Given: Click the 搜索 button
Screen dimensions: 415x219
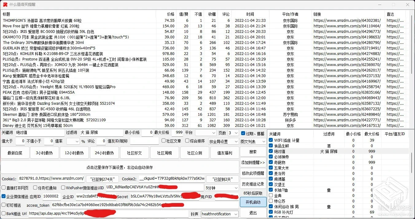Looking at the screenshot, I should pyautogui.click(x=253, y=151).
